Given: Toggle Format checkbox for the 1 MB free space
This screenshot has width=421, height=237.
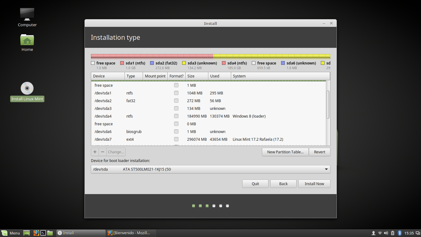Looking at the screenshot, I should click(176, 85).
